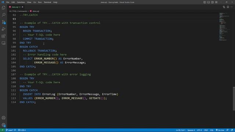Open the errors and warnings count
235x132 pixels.
[22, 130]
